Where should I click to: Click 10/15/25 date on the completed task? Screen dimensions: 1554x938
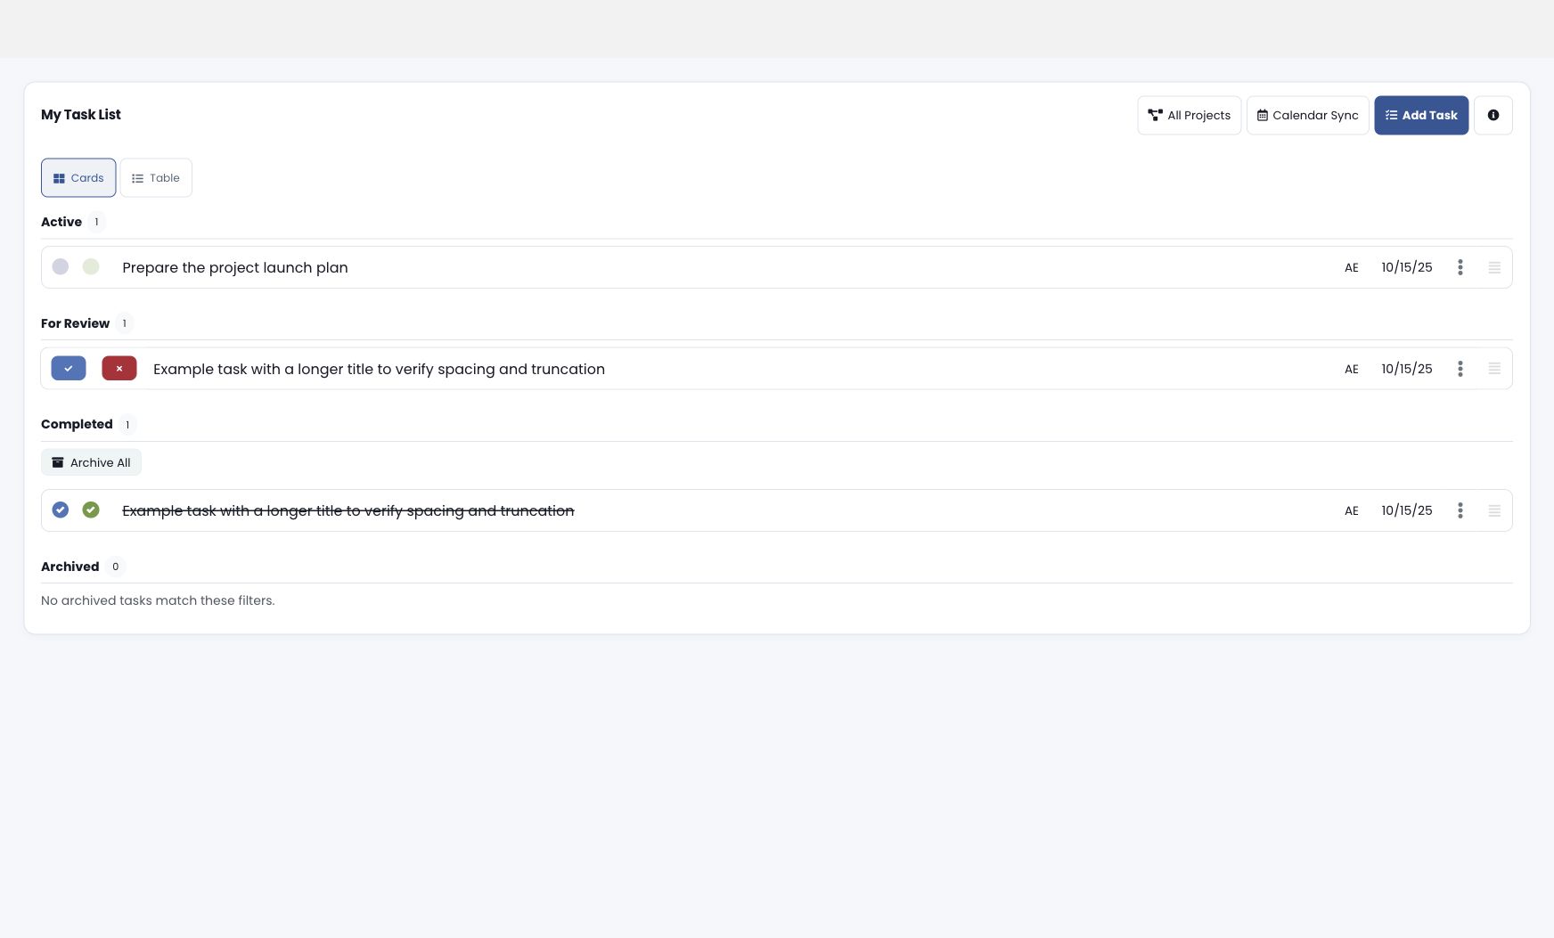pos(1407,510)
